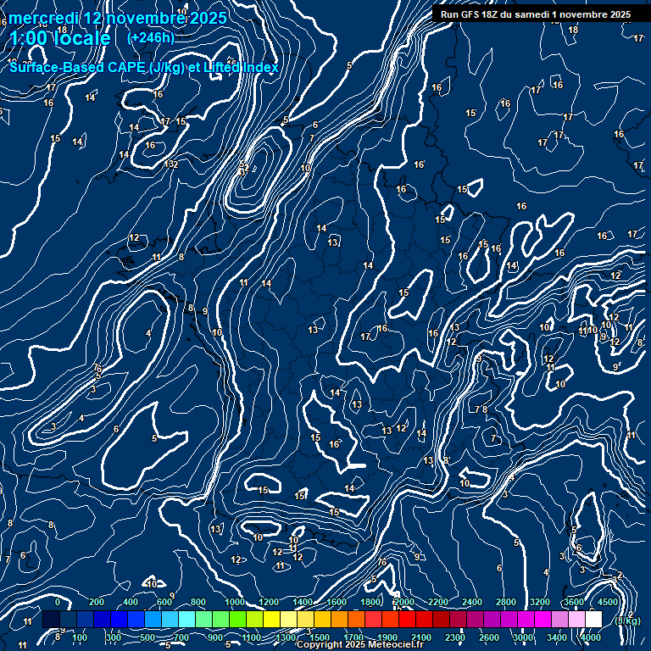Viewport: 651px width, 651px height.
Task: Click the white swatch at the CAPE scale end
Action: coord(593,619)
